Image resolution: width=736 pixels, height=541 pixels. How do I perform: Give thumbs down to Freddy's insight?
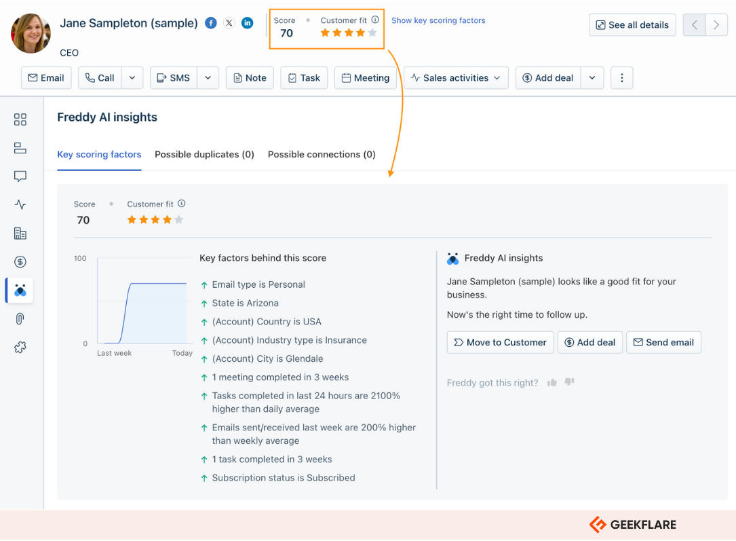pyautogui.click(x=569, y=381)
